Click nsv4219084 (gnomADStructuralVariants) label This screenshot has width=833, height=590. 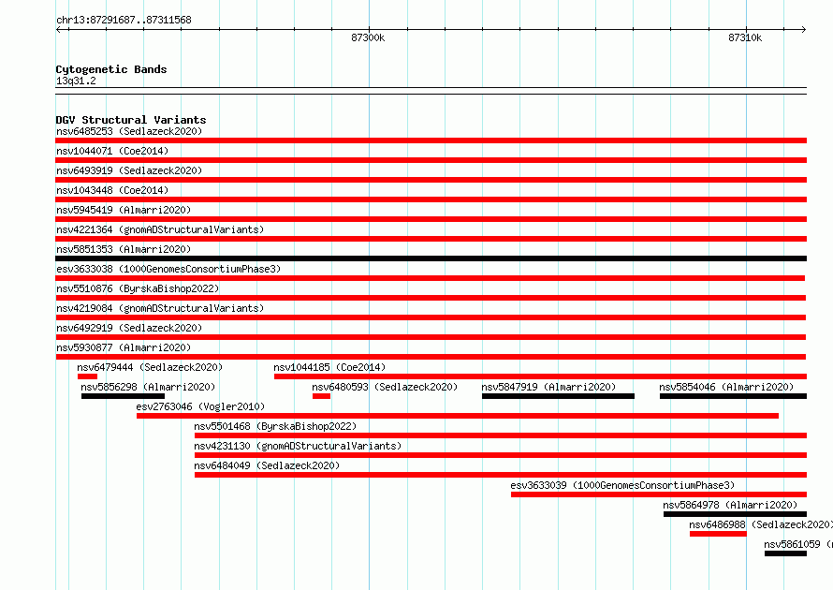160,308
